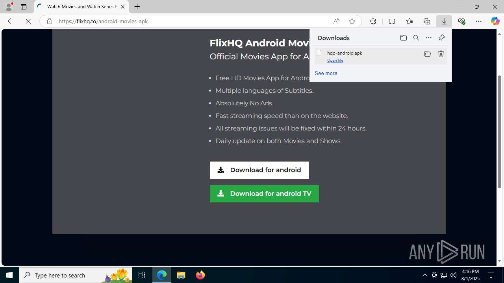Click See more in Downloads
Screen dimensions: 504x283
coord(326,73)
